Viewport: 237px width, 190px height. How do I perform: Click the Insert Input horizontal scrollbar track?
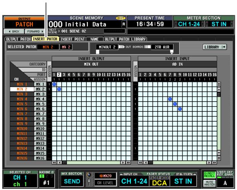pyautogui.click(x=180, y=163)
